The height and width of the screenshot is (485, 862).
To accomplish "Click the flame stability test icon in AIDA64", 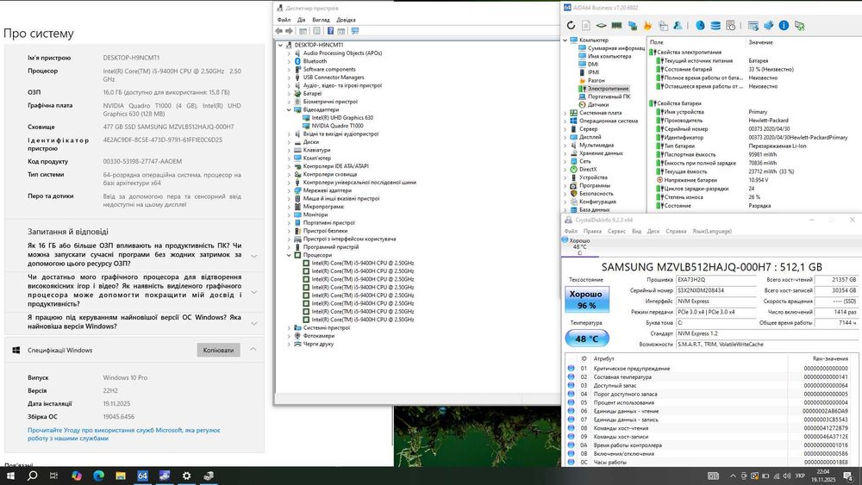I will [647, 25].
